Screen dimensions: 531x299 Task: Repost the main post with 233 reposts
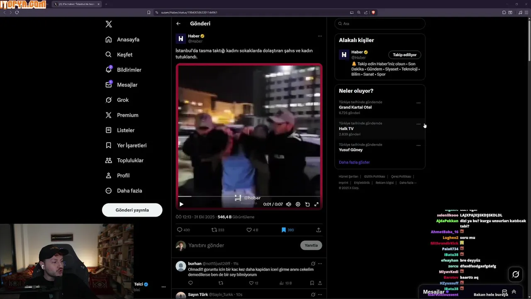click(x=218, y=230)
